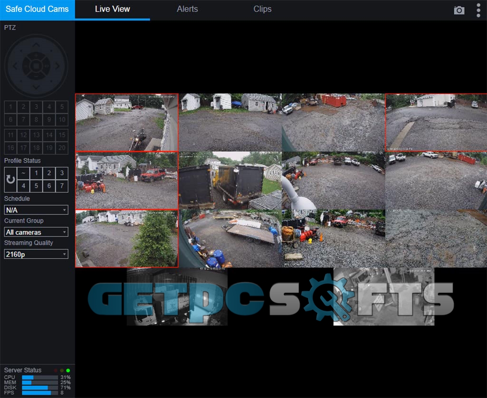The height and width of the screenshot is (398, 487).
Task: Enable profile 5 under Profile Status
Action: [36, 186]
